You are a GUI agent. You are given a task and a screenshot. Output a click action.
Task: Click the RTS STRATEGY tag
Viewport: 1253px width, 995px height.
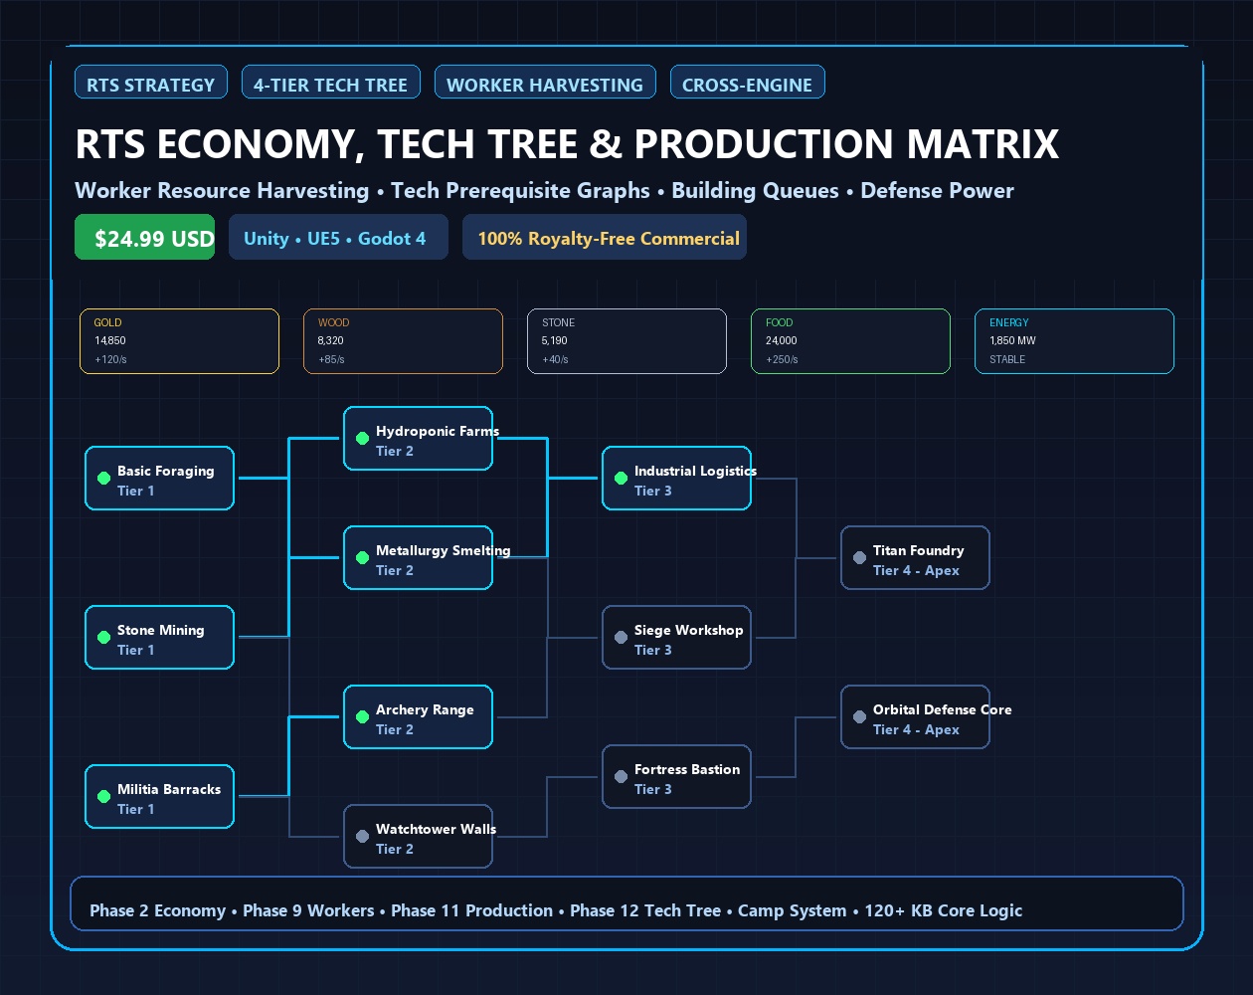(x=151, y=83)
